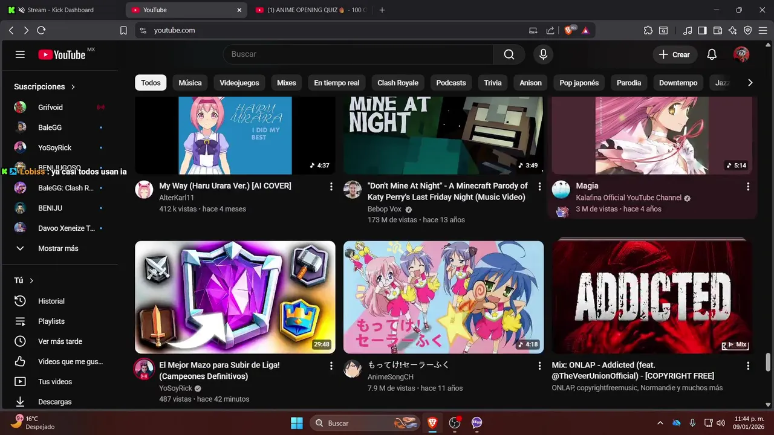Image resolution: width=774 pixels, height=435 pixels.
Task: Open Bebop Vox channel link
Action: pos(385,209)
